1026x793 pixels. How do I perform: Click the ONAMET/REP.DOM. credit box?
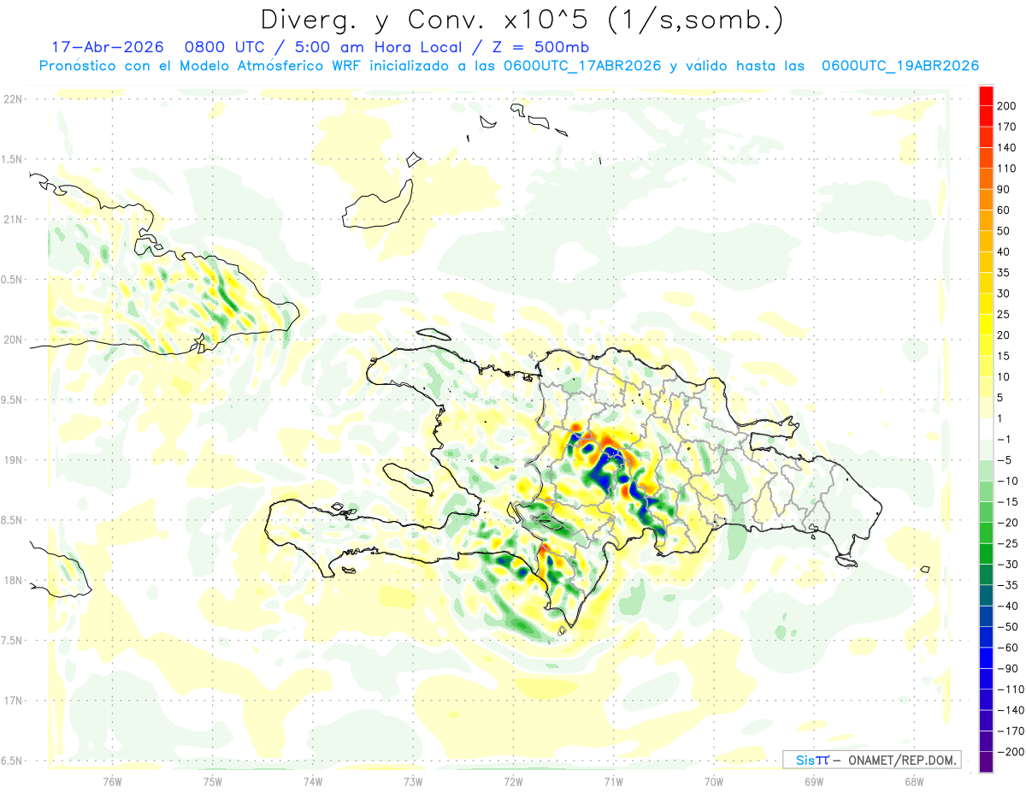tap(871, 760)
